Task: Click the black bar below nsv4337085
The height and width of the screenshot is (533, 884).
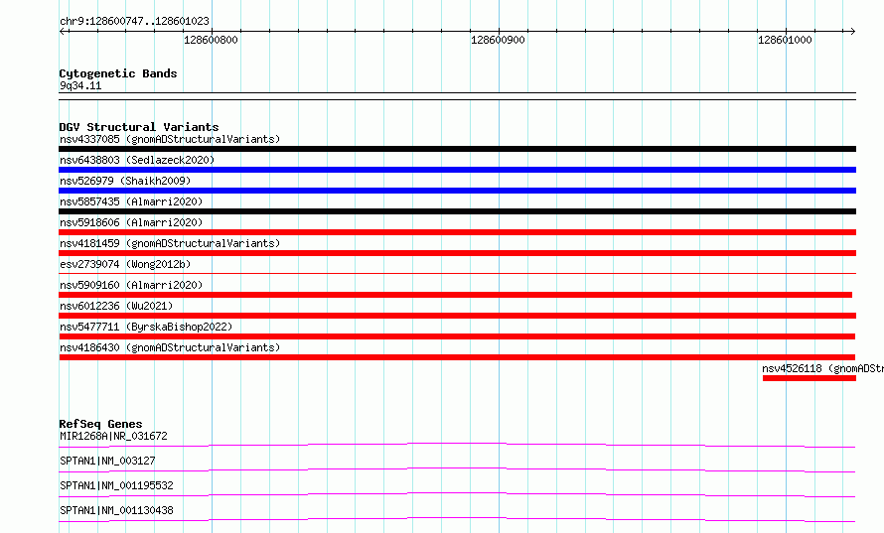Action: point(457,149)
